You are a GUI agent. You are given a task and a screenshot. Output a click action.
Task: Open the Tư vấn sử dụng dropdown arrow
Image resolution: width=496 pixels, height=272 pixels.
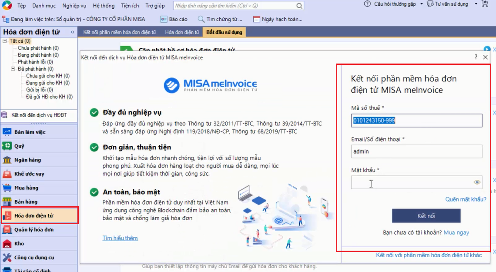point(476,4)
